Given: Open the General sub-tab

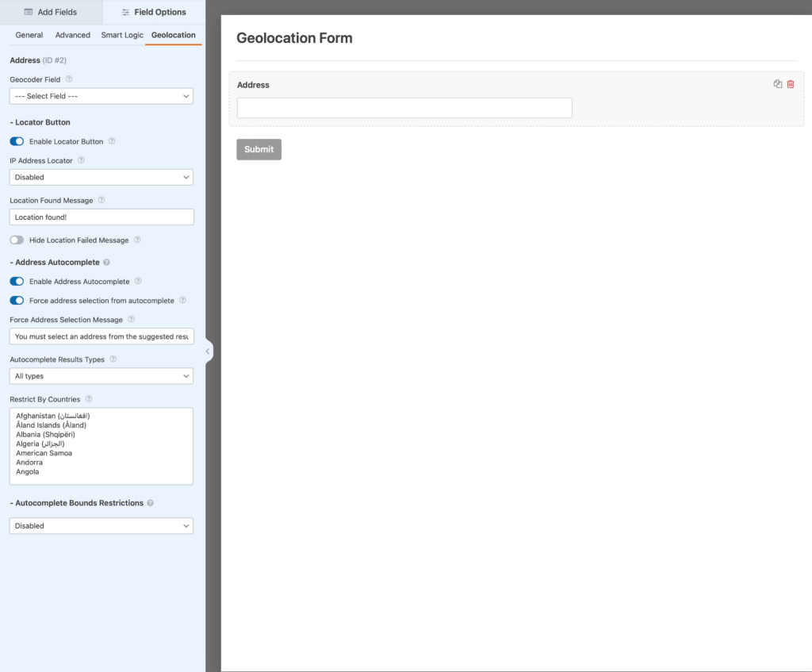Looking at the screenshot, I should click(29, 35).
